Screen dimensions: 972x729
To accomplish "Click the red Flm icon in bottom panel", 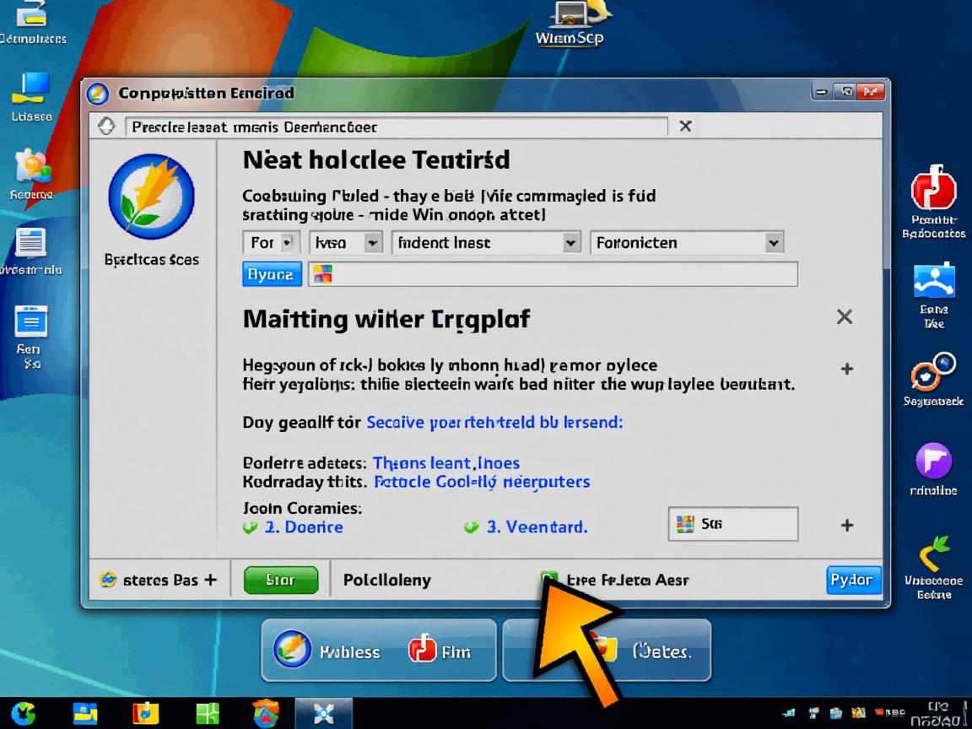I will 421,651.
